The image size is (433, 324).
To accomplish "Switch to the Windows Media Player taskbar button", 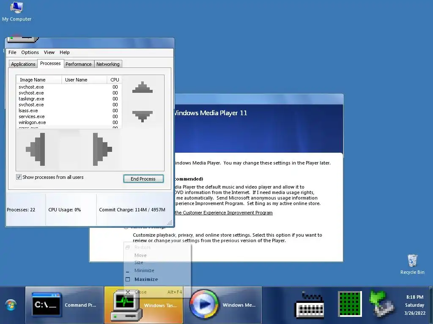I will tap(222, 305).
